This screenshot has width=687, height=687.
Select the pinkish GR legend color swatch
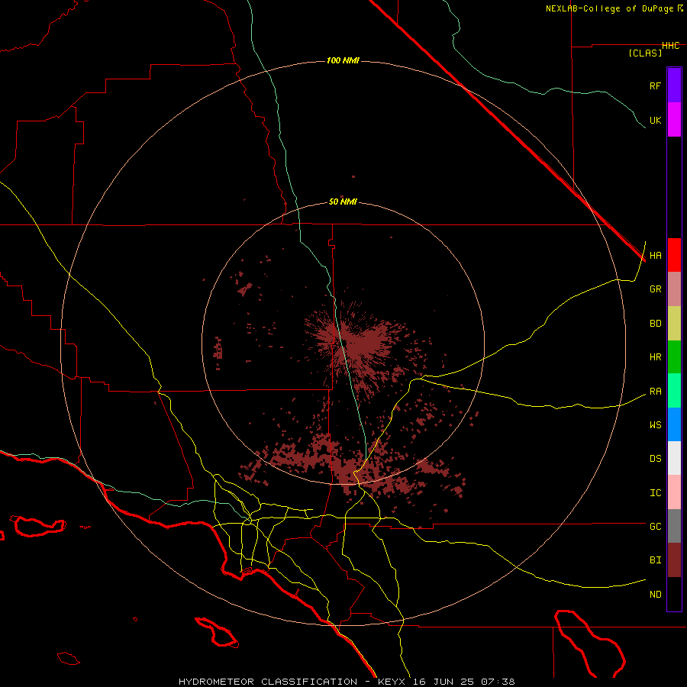(674, 289)
